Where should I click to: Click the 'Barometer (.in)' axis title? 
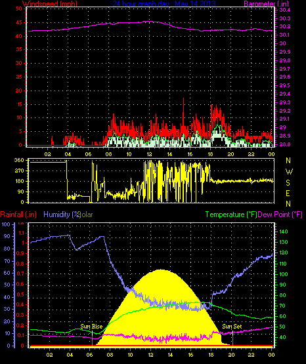(x=266, y=3)
